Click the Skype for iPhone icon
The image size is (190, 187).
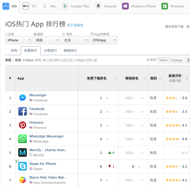(23, 166)
